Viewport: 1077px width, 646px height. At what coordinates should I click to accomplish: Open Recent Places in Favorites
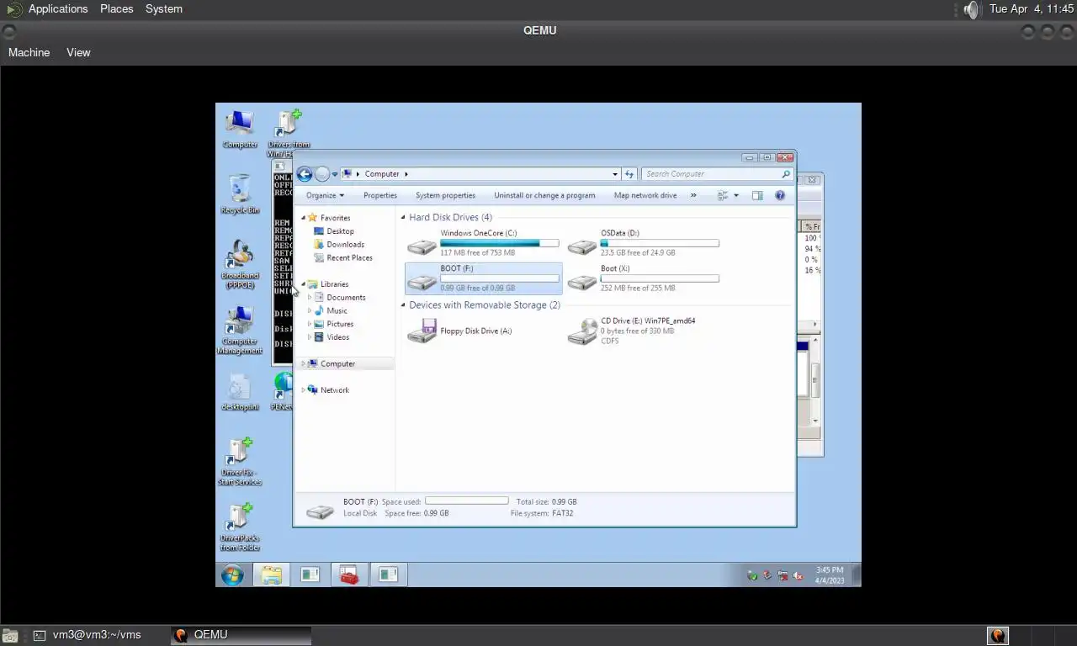[343, 258]
